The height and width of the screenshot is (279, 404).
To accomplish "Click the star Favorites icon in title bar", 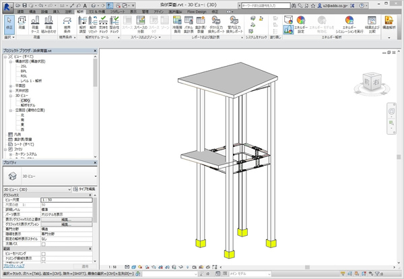I will point(313,5).
